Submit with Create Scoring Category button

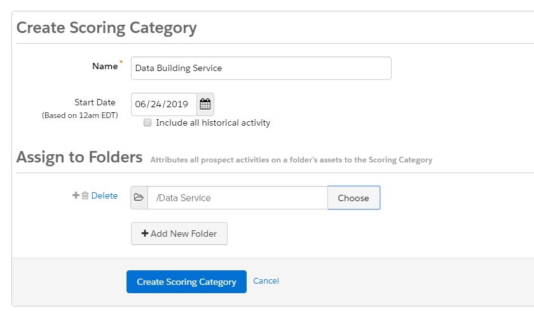[186, 282]
